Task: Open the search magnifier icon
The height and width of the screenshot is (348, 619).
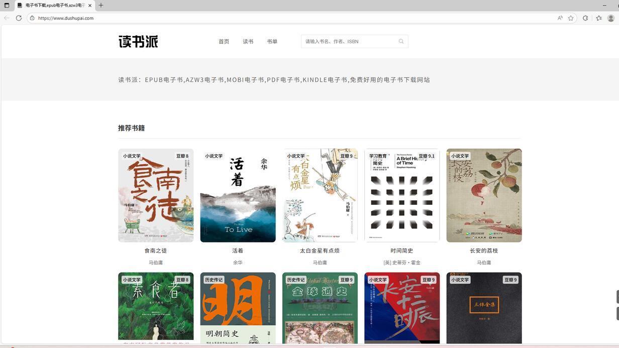Action: [401, 41]
